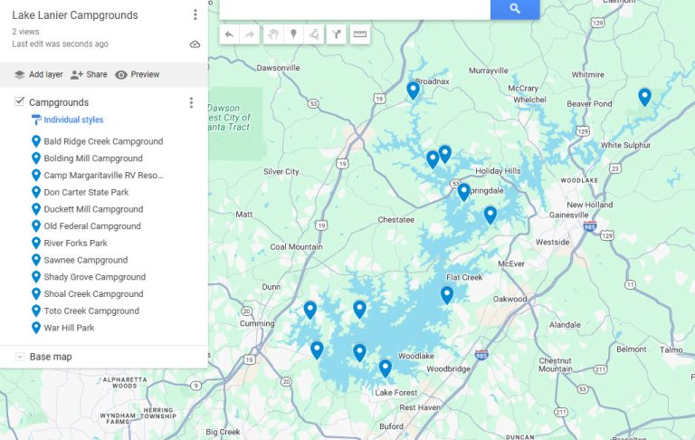Click Add layer button

pos(39,74)
